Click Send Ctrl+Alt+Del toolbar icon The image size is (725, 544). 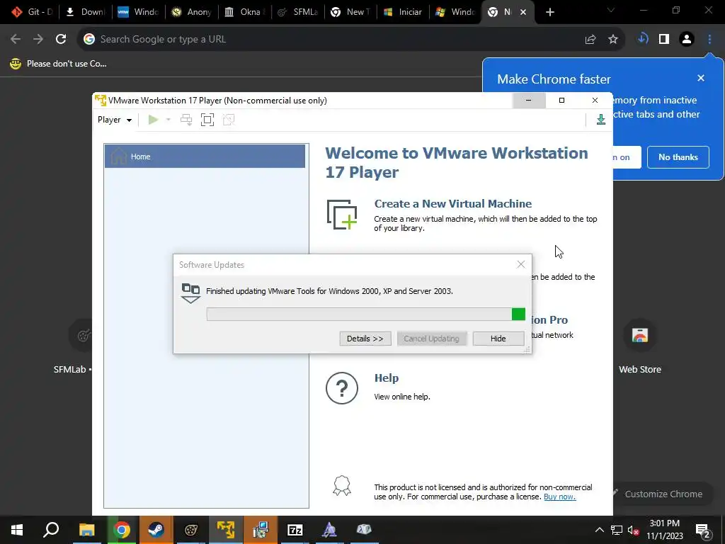tap(186, 120)
